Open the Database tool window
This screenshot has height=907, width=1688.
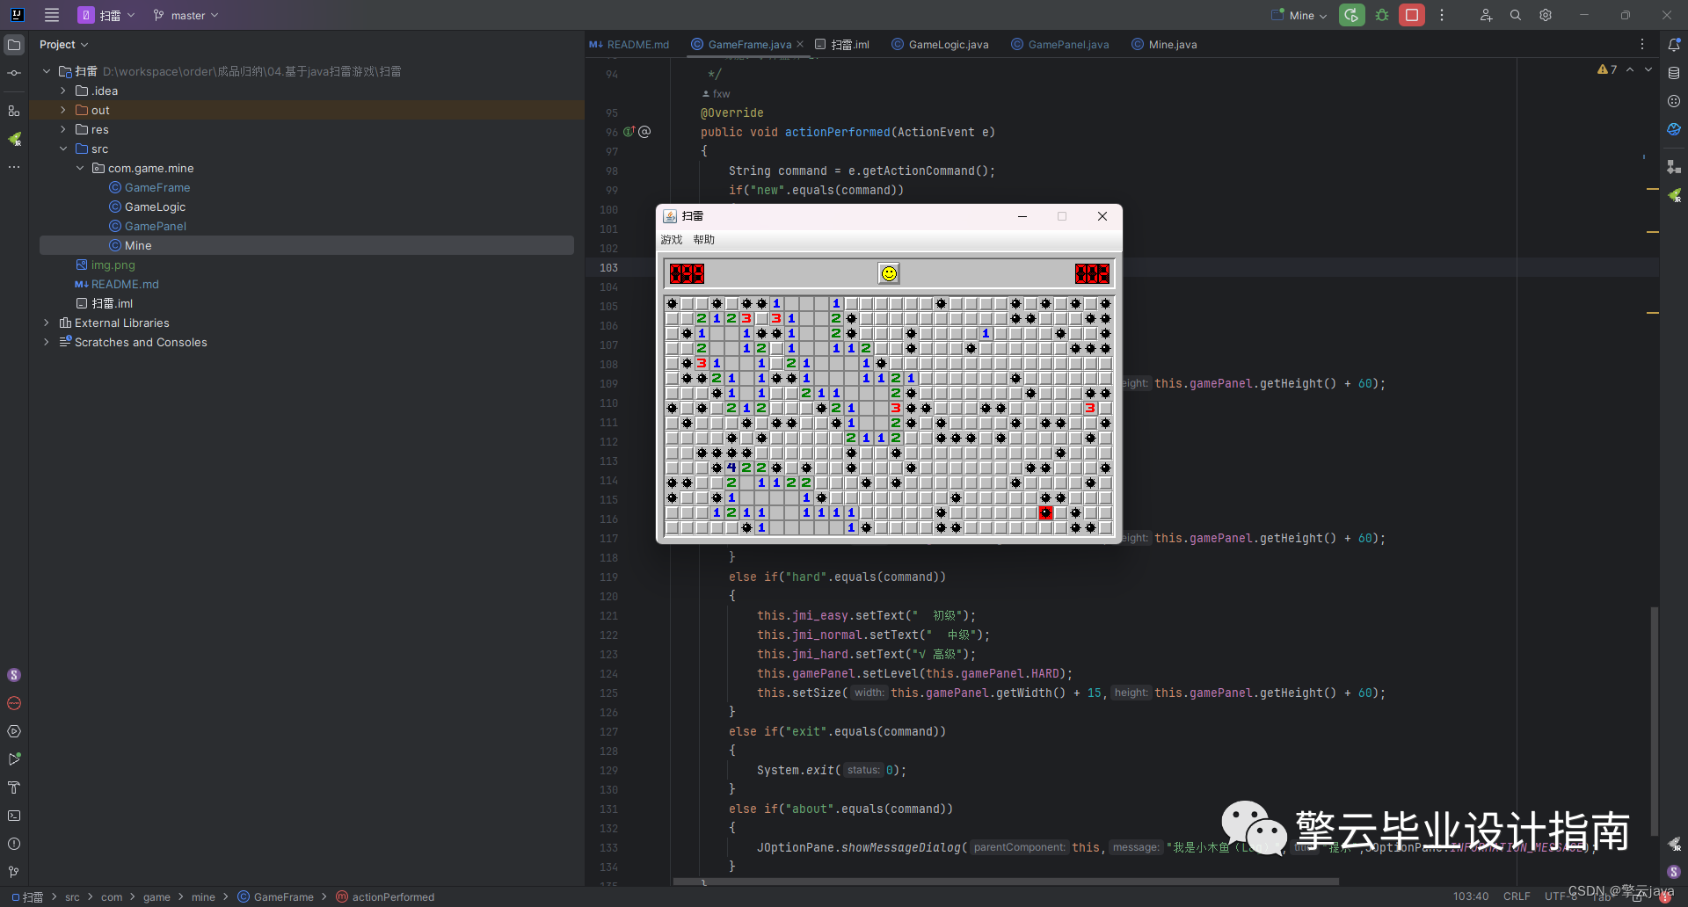pos(1674,73)
